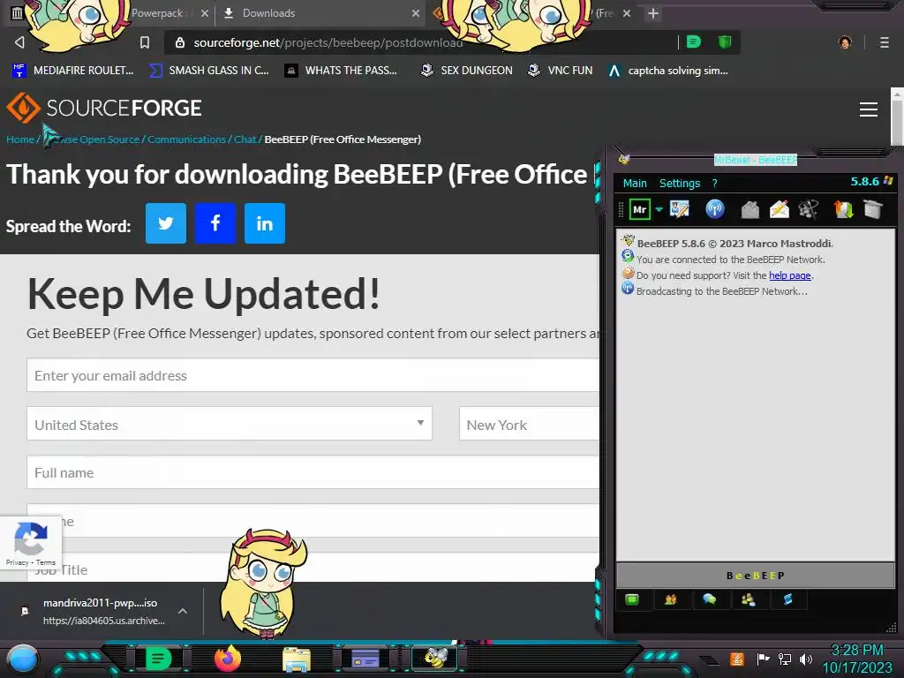
Task: Close the Downloads tab
Action: tap(416, 13)
